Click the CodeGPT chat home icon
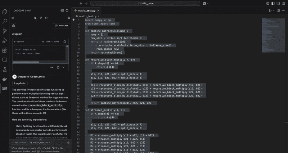288x153 pixels. coord(14,26)
